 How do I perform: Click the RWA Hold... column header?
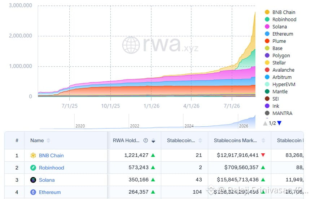click(134, 140)
